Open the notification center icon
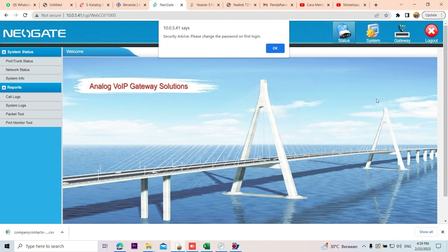 click(439, 246)
